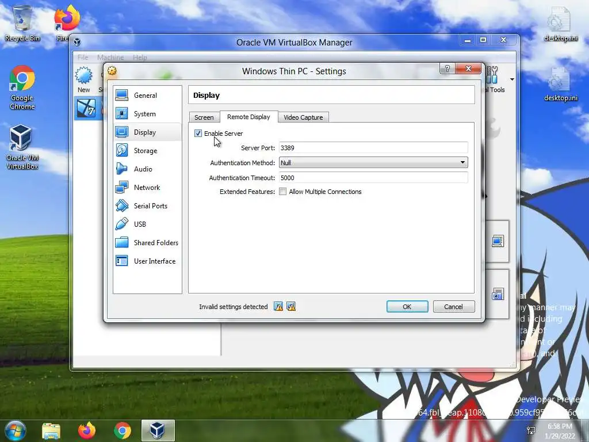Viewport: 589px width, 442px height.
Task: Open the Serial Ports settings category
Action: click(147, 206)
